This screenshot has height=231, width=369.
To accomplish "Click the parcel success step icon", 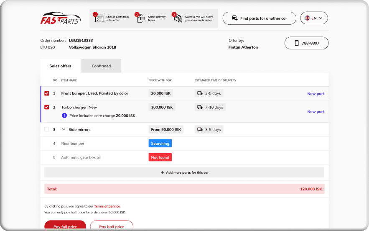I will 178,18.
